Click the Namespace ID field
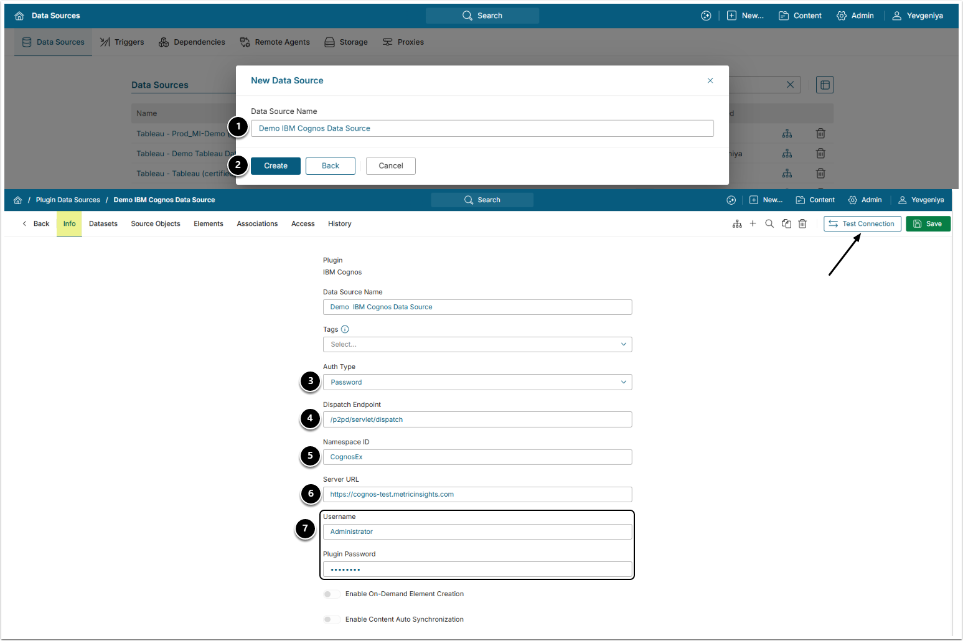The height and width of the screenshot is (641, 963). pyautogui.click(x=477, y=457)
